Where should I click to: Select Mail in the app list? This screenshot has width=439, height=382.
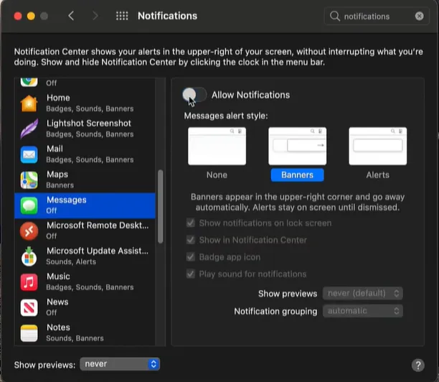point(85,154)
